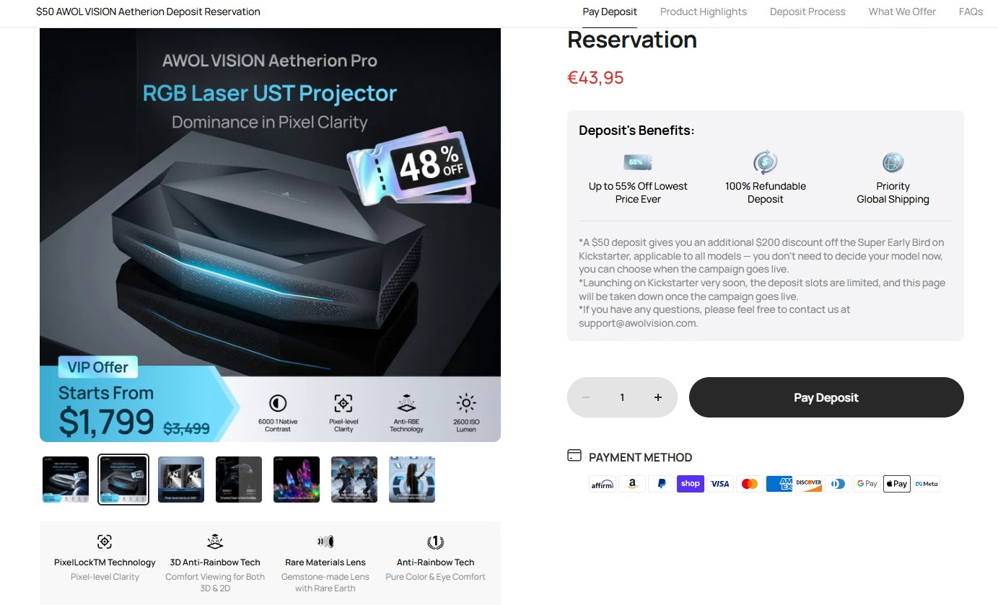Viewport: 998px width, 605px height.
Task: Click the Mastercard icon
Action: [750, 484]
